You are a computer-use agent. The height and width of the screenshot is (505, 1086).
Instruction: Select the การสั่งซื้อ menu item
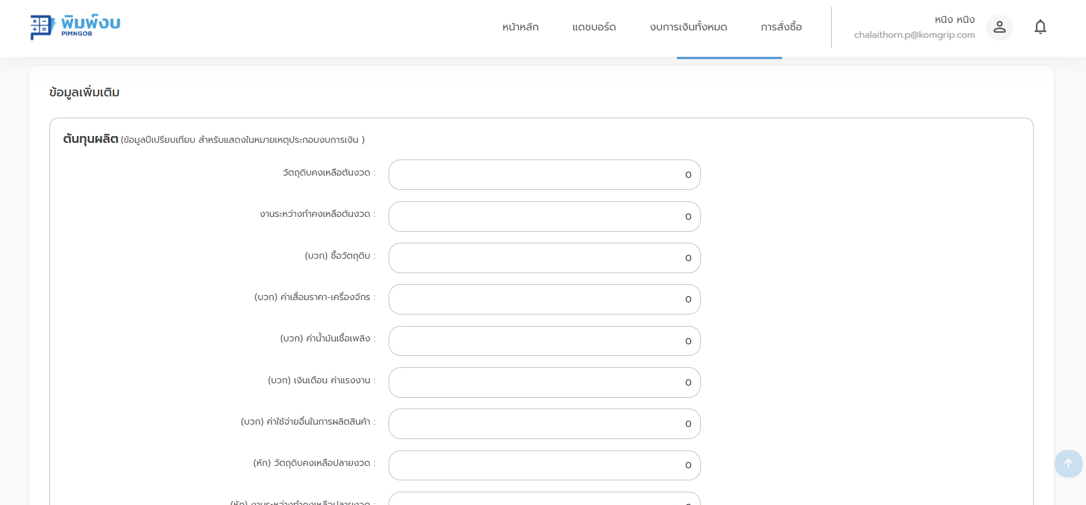[x=781, y=27]
